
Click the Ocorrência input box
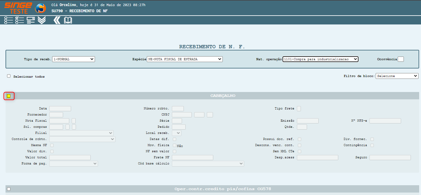click(x=400, y=59)
